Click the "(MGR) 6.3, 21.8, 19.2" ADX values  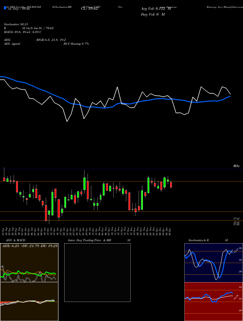coord(51,40)
